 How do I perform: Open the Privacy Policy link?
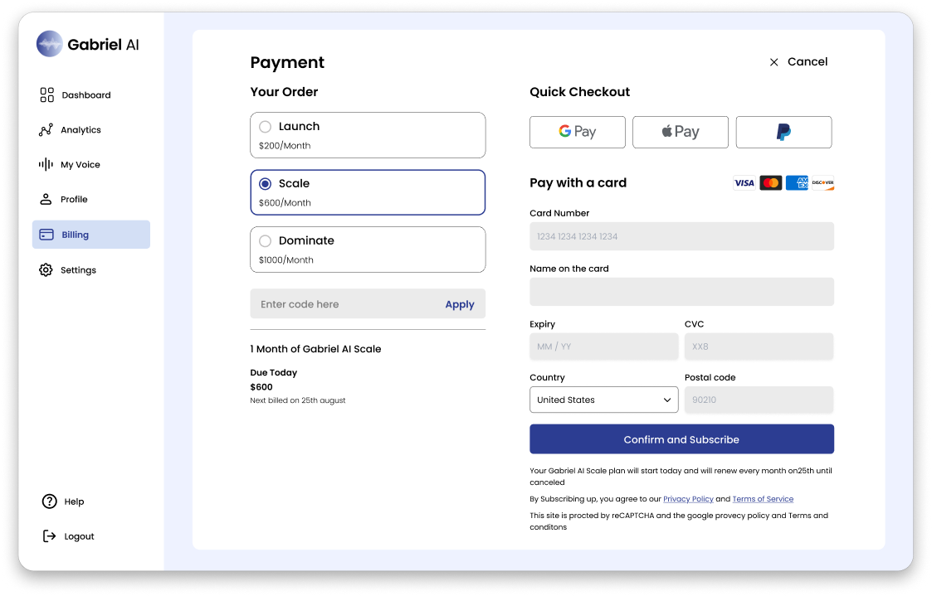[688, 499]
